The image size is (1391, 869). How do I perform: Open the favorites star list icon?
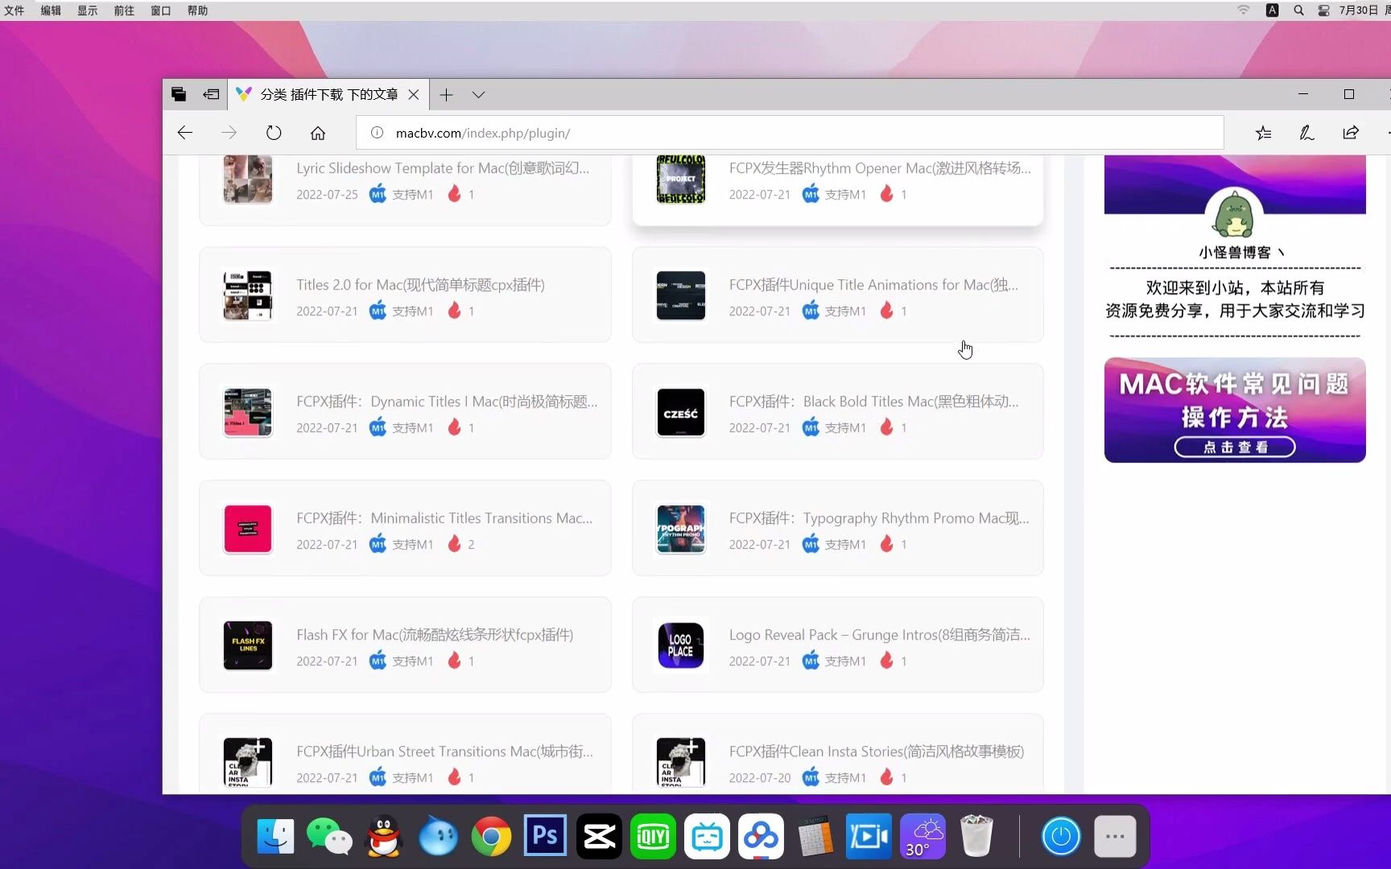(x=1264, y=133)
